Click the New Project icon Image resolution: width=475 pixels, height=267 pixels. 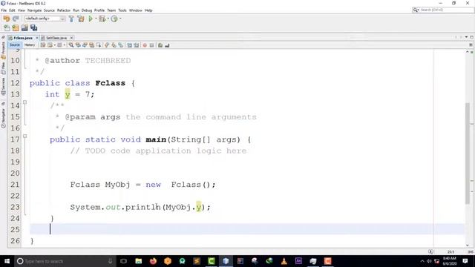click(x=16, y=28)
